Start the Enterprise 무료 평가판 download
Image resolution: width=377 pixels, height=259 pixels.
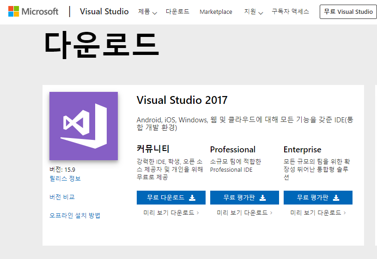click(x=318, y=198)
